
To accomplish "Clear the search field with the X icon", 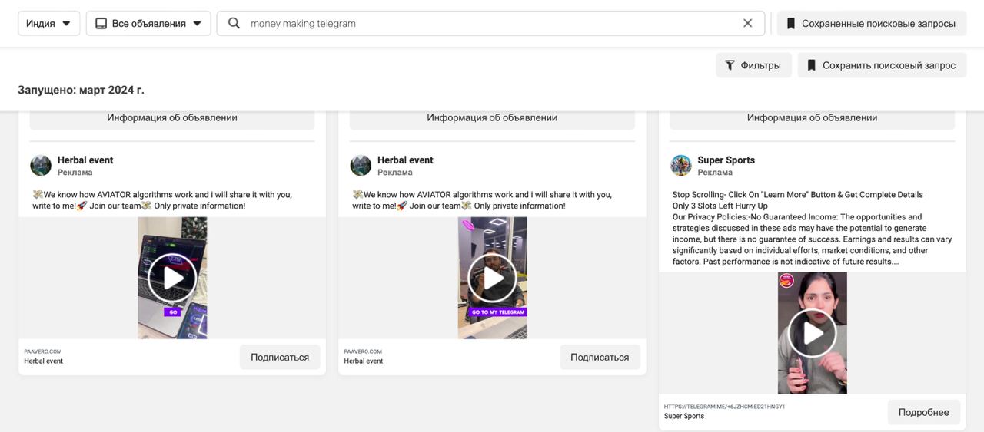I will coord(747,23).
